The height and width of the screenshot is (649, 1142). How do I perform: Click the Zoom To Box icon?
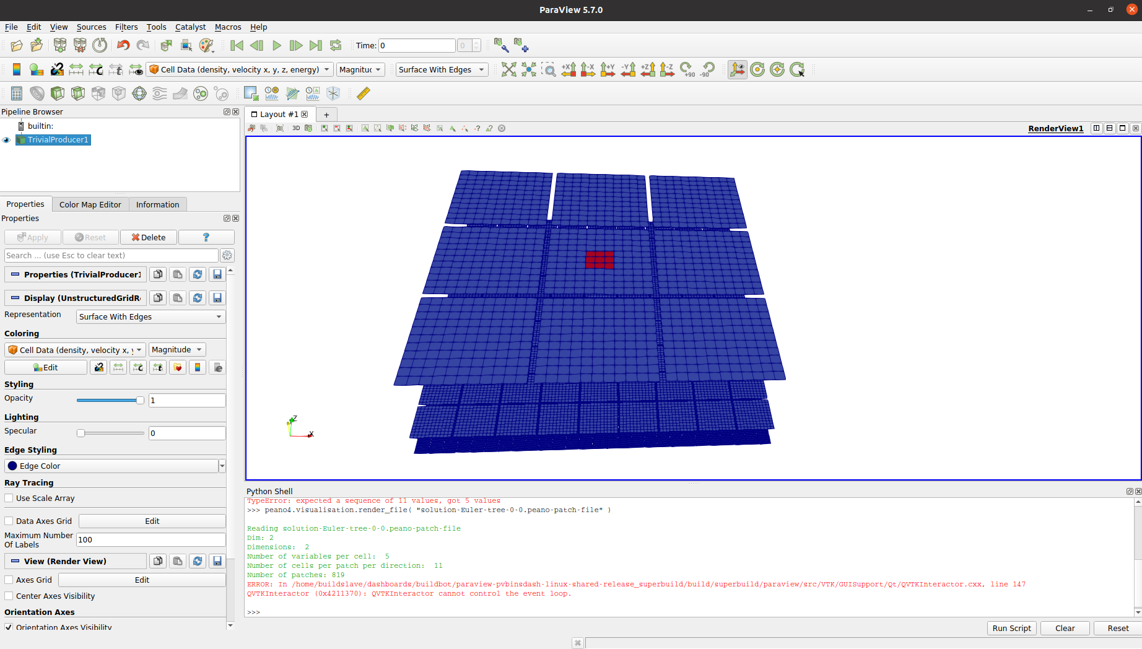pyautogui.click(x=549, y=69)
